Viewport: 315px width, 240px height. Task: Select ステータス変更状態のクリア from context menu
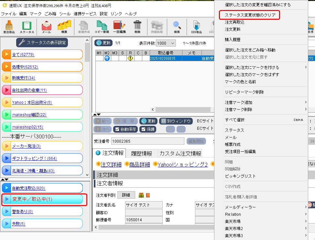point(249,15)
